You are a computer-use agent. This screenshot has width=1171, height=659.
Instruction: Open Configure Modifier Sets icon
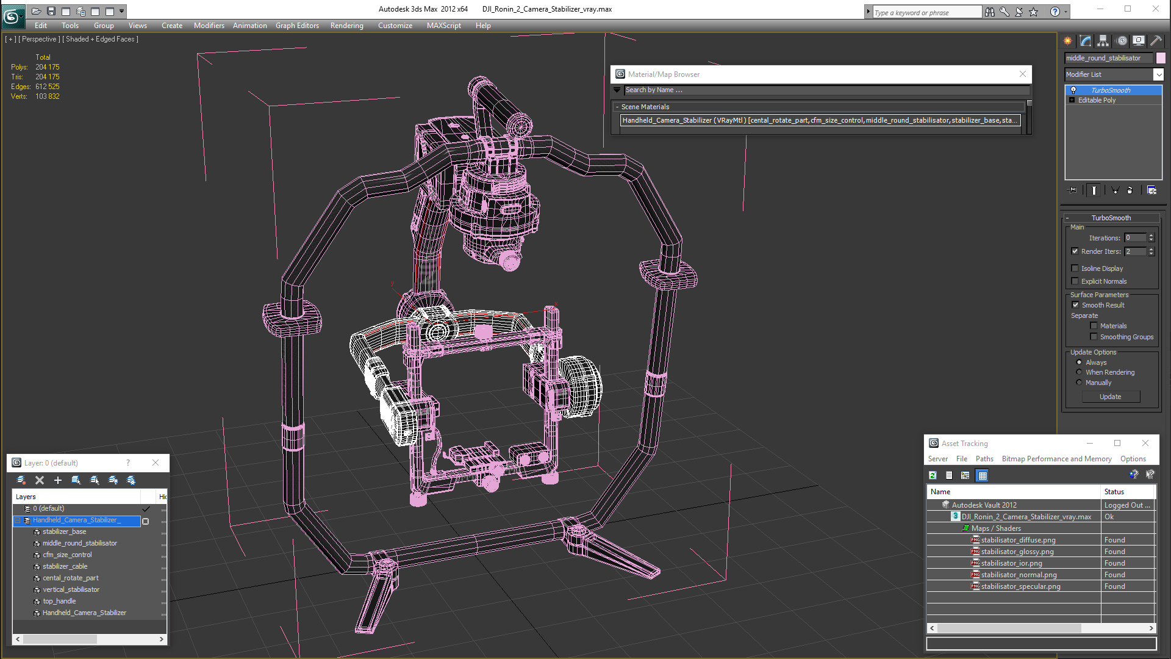pos(1152,190)
